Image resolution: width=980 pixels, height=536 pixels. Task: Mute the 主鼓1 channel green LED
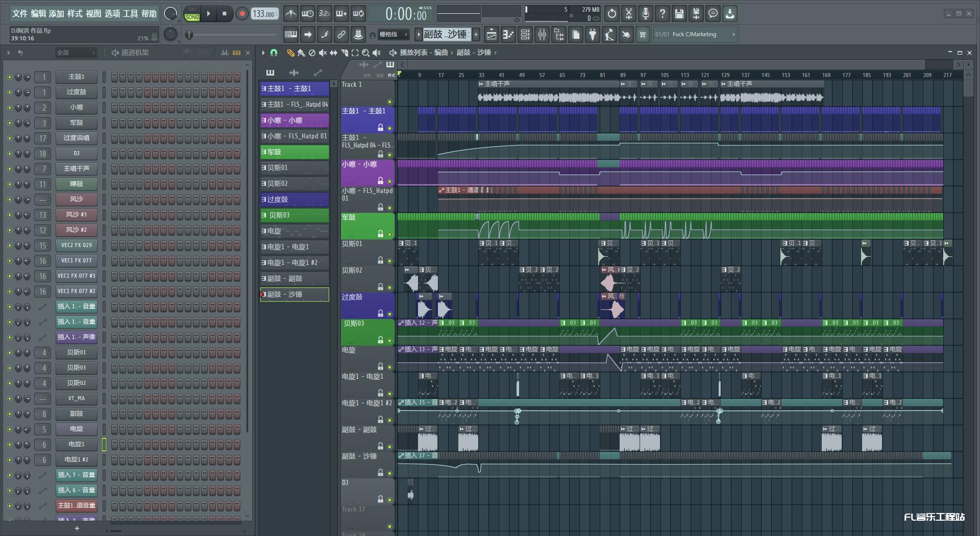tap(9, 77)
